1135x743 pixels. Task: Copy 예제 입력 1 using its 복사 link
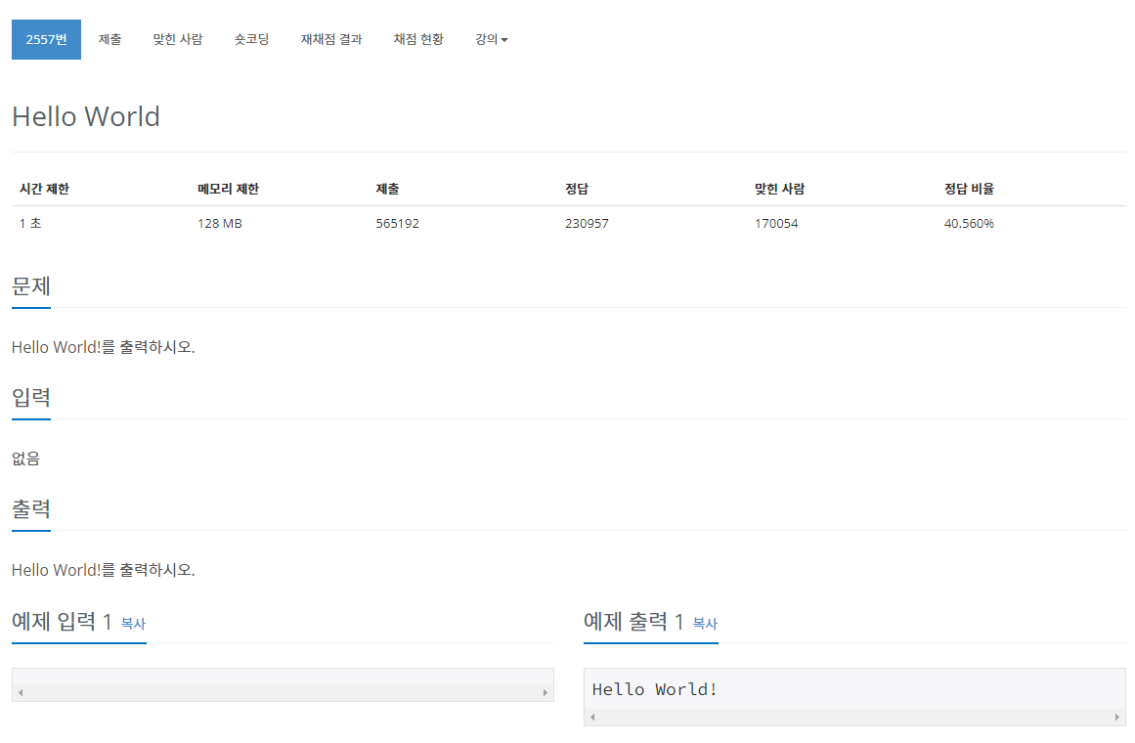point(133,625)
